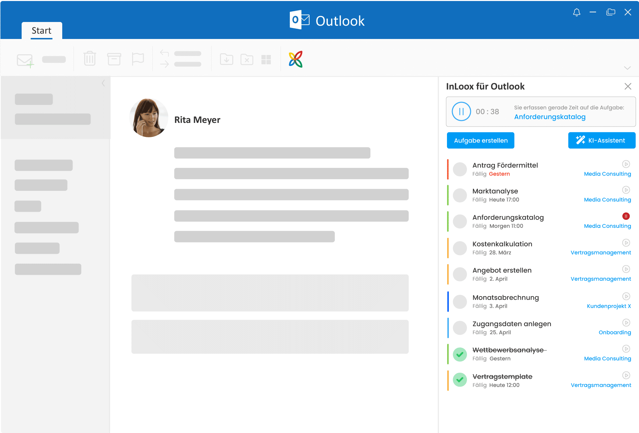Screen dimensions: 639x433
Task: Open the Anforderungskatalog link in timer box
Action: [550, 117]
